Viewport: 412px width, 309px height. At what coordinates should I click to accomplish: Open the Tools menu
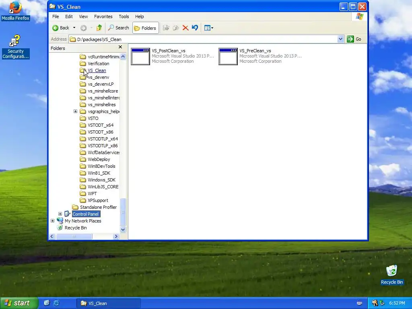point(124,16)
